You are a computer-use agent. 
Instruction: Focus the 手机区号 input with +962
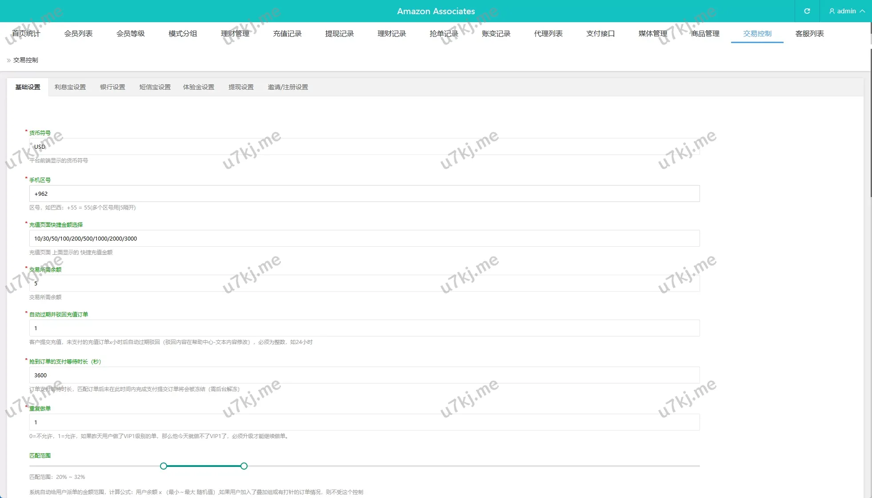coord(364,194)
